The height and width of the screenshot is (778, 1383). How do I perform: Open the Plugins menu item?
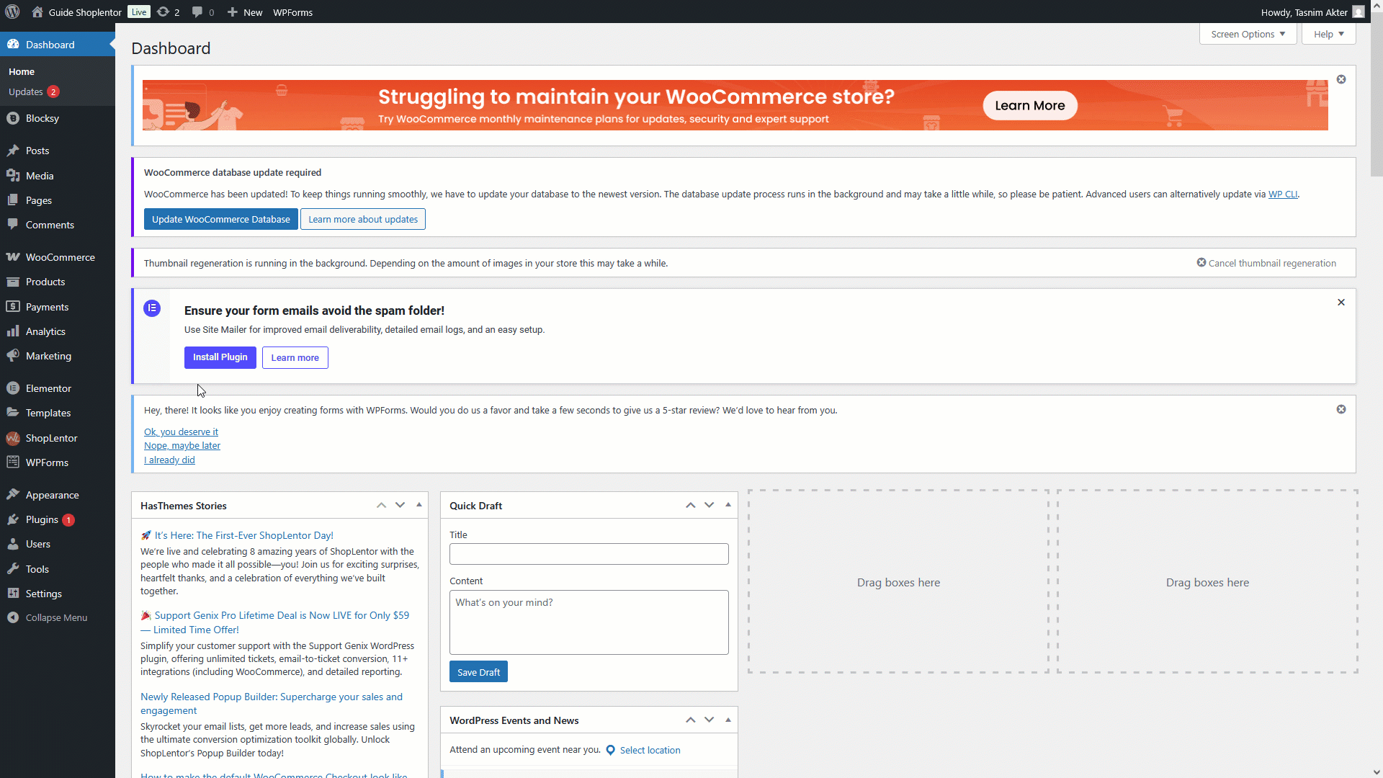coord(42,519)
